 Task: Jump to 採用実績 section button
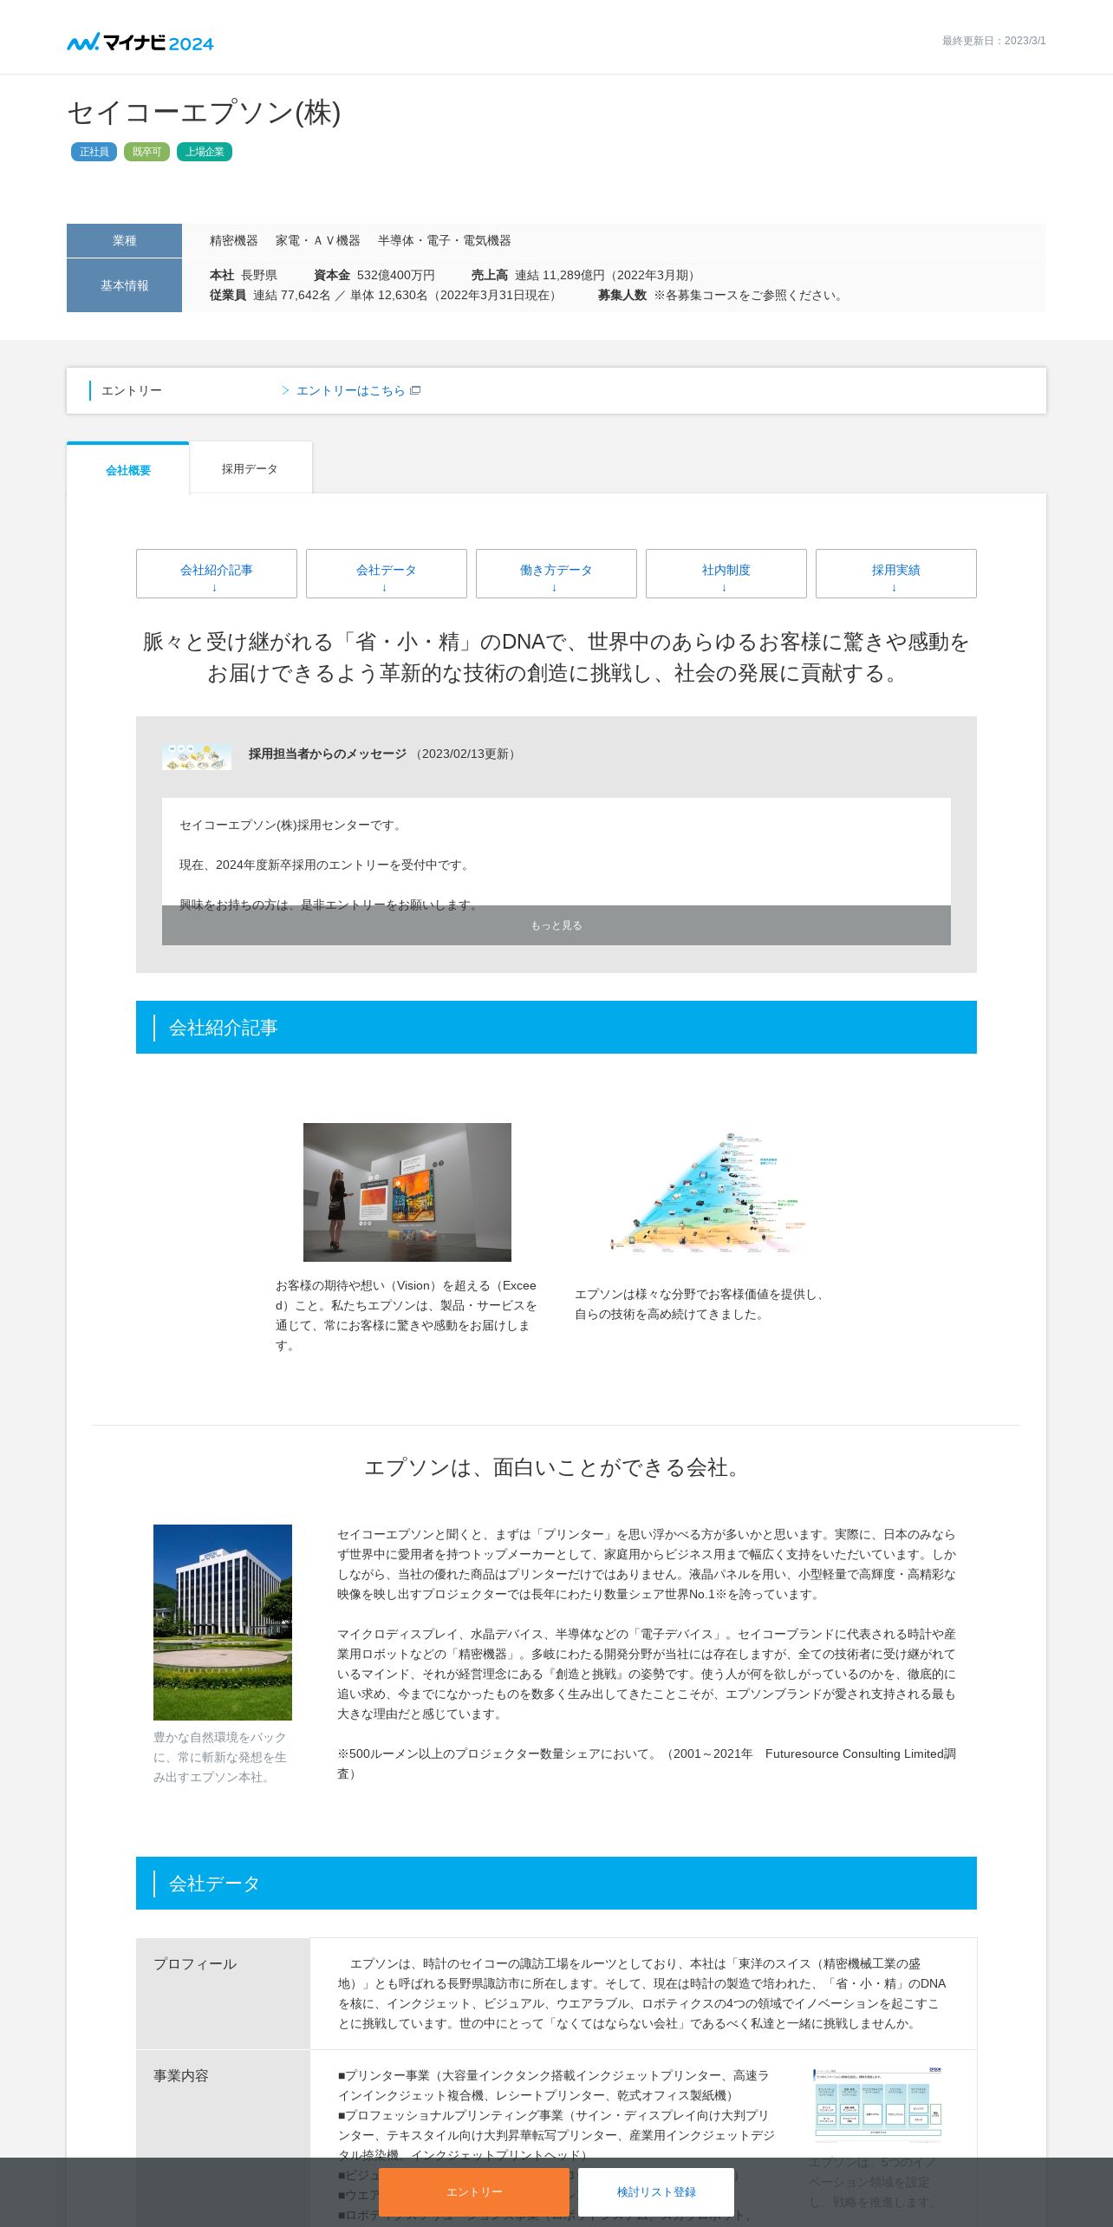pyautogui.click(x=896, y=573)
